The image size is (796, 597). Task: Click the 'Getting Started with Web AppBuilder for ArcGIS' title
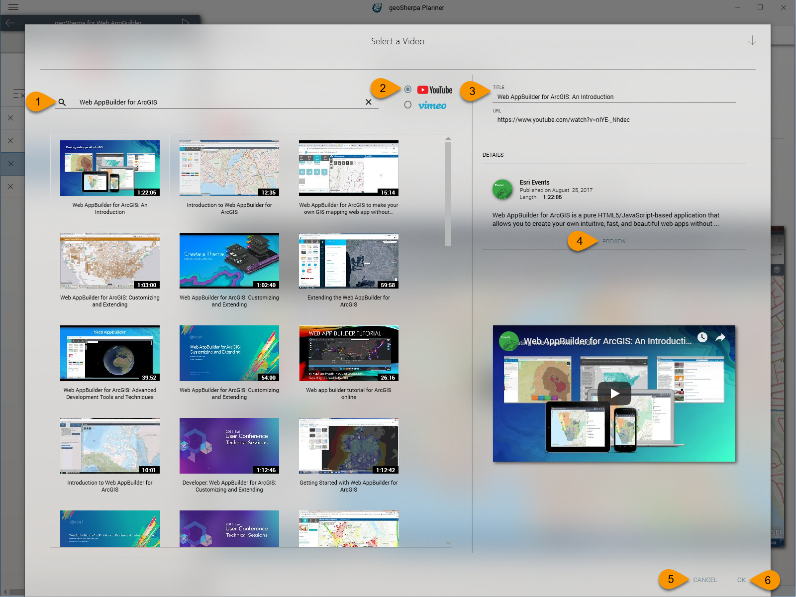[349, 486]
